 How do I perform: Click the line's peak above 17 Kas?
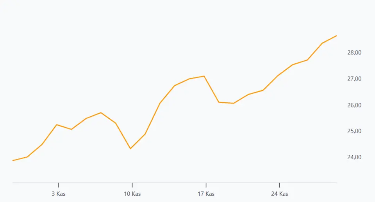204,76
